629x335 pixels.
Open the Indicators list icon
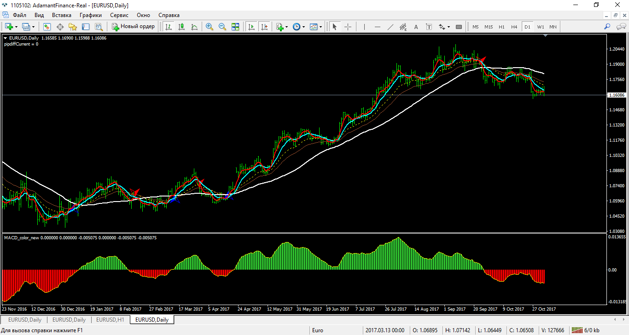pos(280,27)
